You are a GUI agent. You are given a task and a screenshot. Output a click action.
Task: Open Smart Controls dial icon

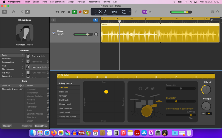pyautogui.click(x=22, y=12)
